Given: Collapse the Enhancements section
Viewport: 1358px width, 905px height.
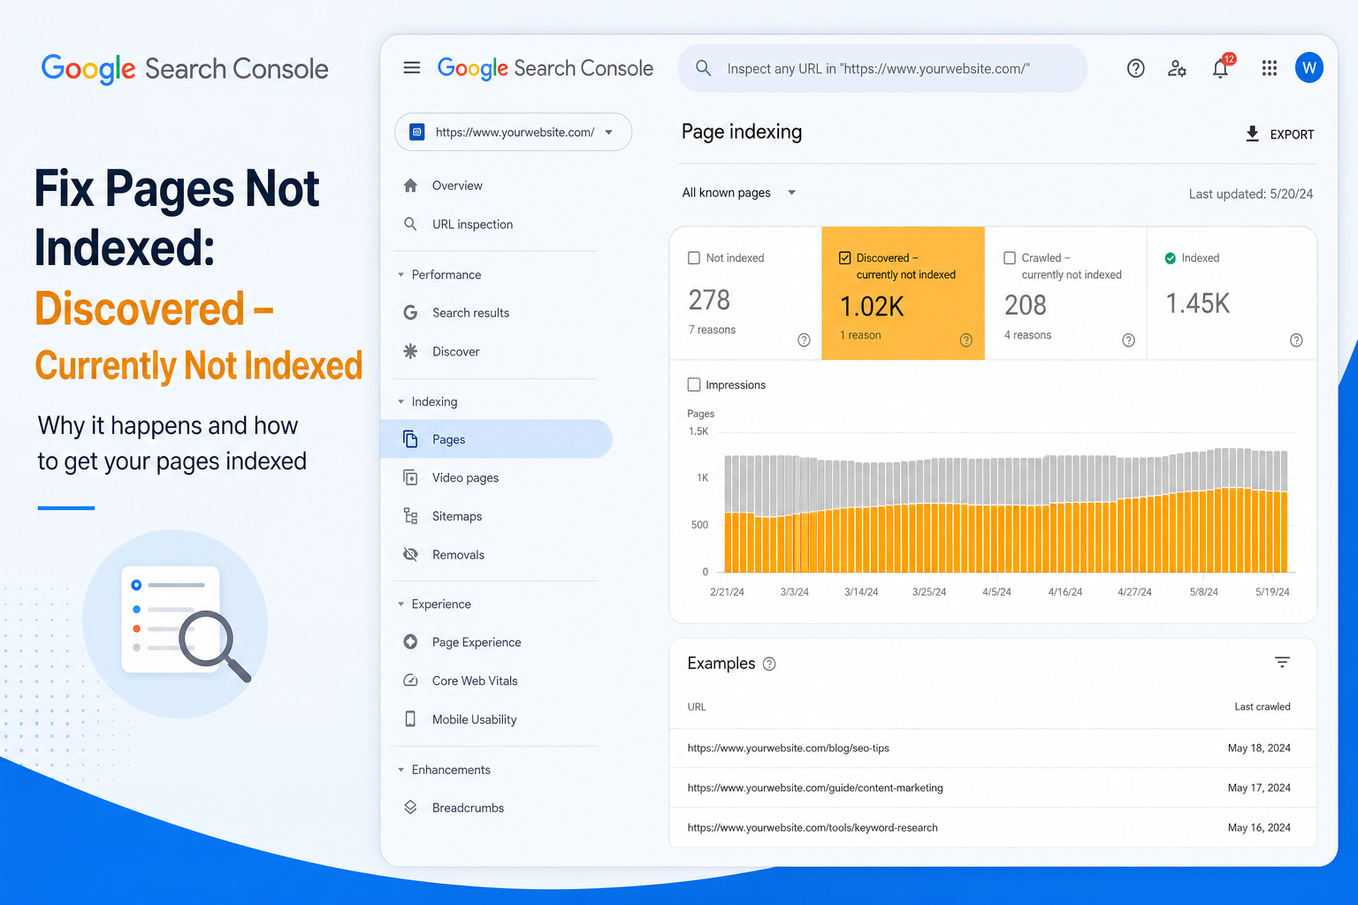Looking at the screenshot, I should pos(401,770).
